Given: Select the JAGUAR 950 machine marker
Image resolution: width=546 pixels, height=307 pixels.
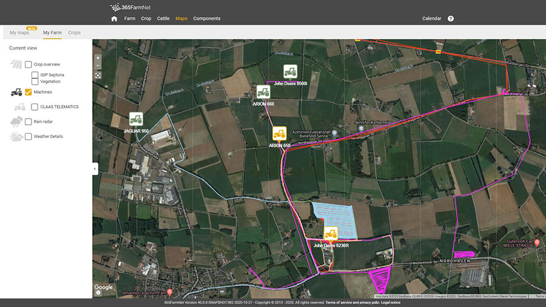Looking at the screenshot, I should point(136,119).
